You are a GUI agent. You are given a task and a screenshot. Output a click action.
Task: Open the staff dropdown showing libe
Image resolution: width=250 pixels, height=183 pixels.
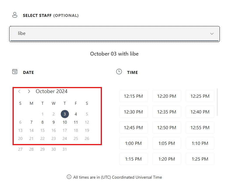click(x=114, y=34)
